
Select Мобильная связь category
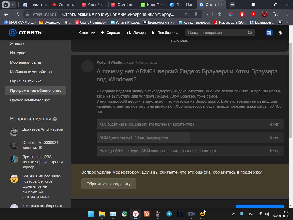pyautogui.click(x=25, y=62)
